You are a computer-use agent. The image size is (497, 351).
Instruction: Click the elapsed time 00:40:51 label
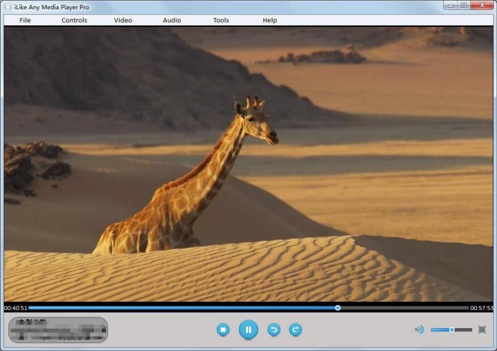[16, 308]
